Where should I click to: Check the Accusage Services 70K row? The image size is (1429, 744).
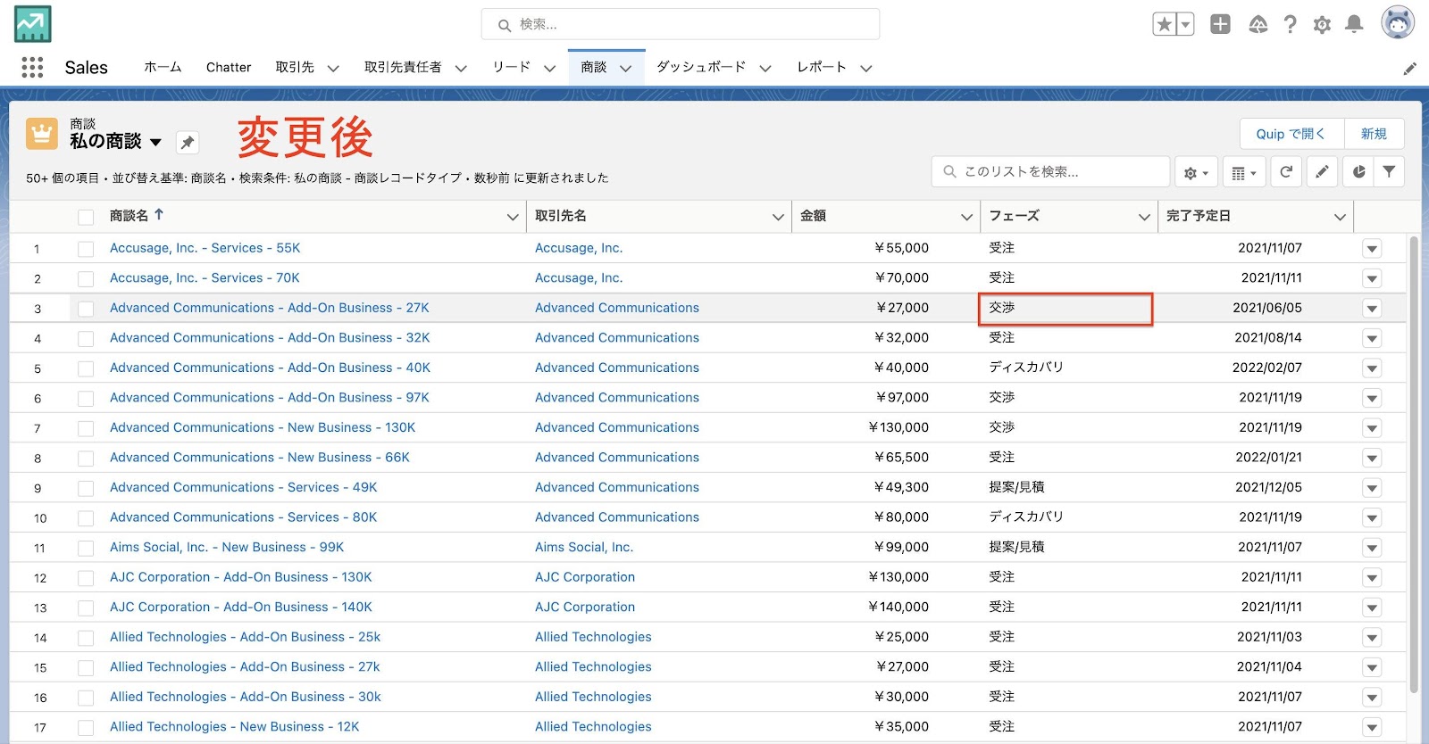pyautogui.click(x=86, y=279)
